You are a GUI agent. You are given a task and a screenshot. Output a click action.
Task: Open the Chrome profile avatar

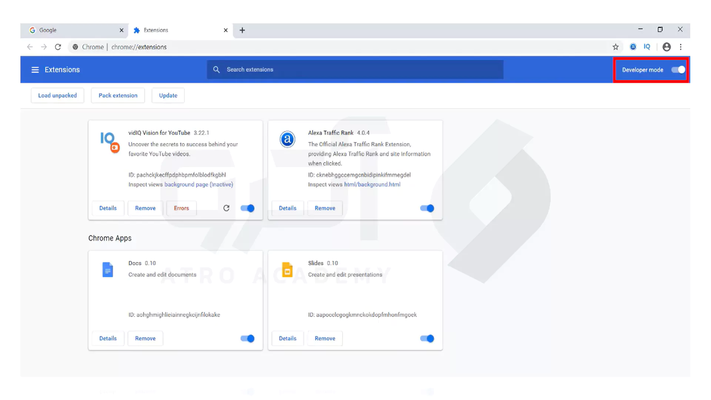coord(667,47)
